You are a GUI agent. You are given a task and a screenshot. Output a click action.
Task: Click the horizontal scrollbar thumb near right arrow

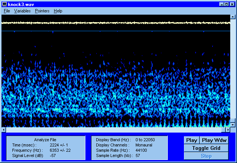223,130
